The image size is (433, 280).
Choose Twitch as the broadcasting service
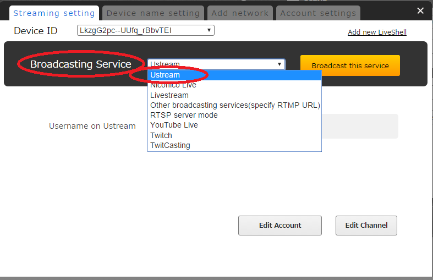pos(234,135)
